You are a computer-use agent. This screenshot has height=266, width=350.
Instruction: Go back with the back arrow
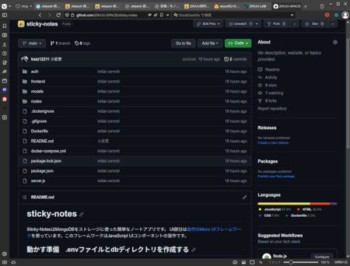coord(40,15)
